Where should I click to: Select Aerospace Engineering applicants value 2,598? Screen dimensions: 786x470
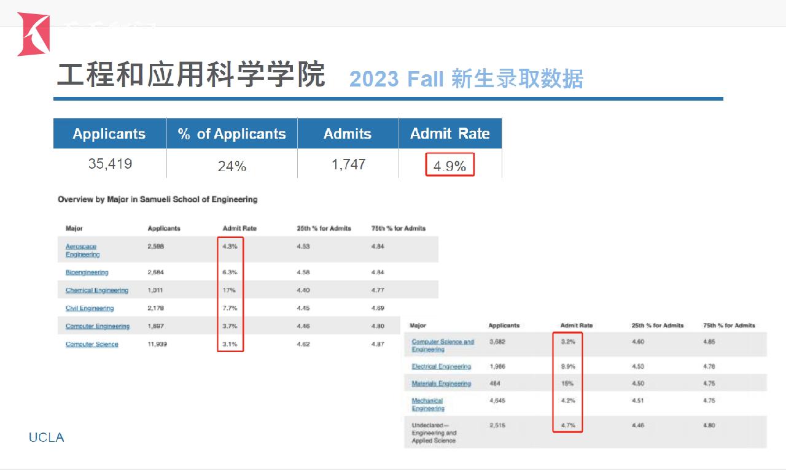(156, 247)
